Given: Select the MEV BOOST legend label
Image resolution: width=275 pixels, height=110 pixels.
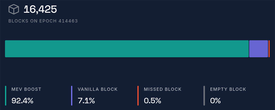Looking at the screenshot, I should pos(26,89).
